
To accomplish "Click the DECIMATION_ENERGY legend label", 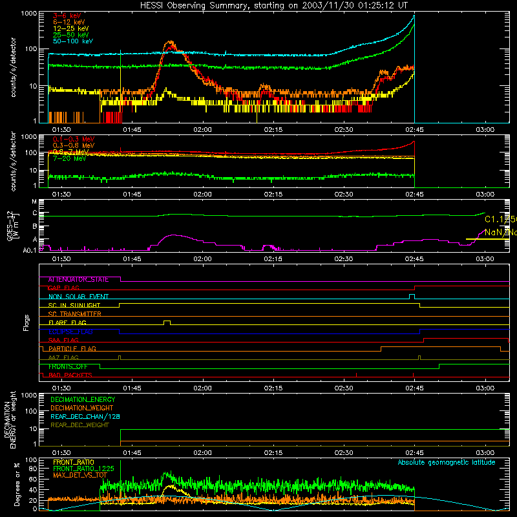I will coord(83,399).
